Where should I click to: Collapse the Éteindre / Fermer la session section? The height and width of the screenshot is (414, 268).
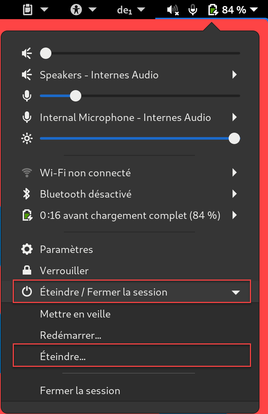[235, 292]
